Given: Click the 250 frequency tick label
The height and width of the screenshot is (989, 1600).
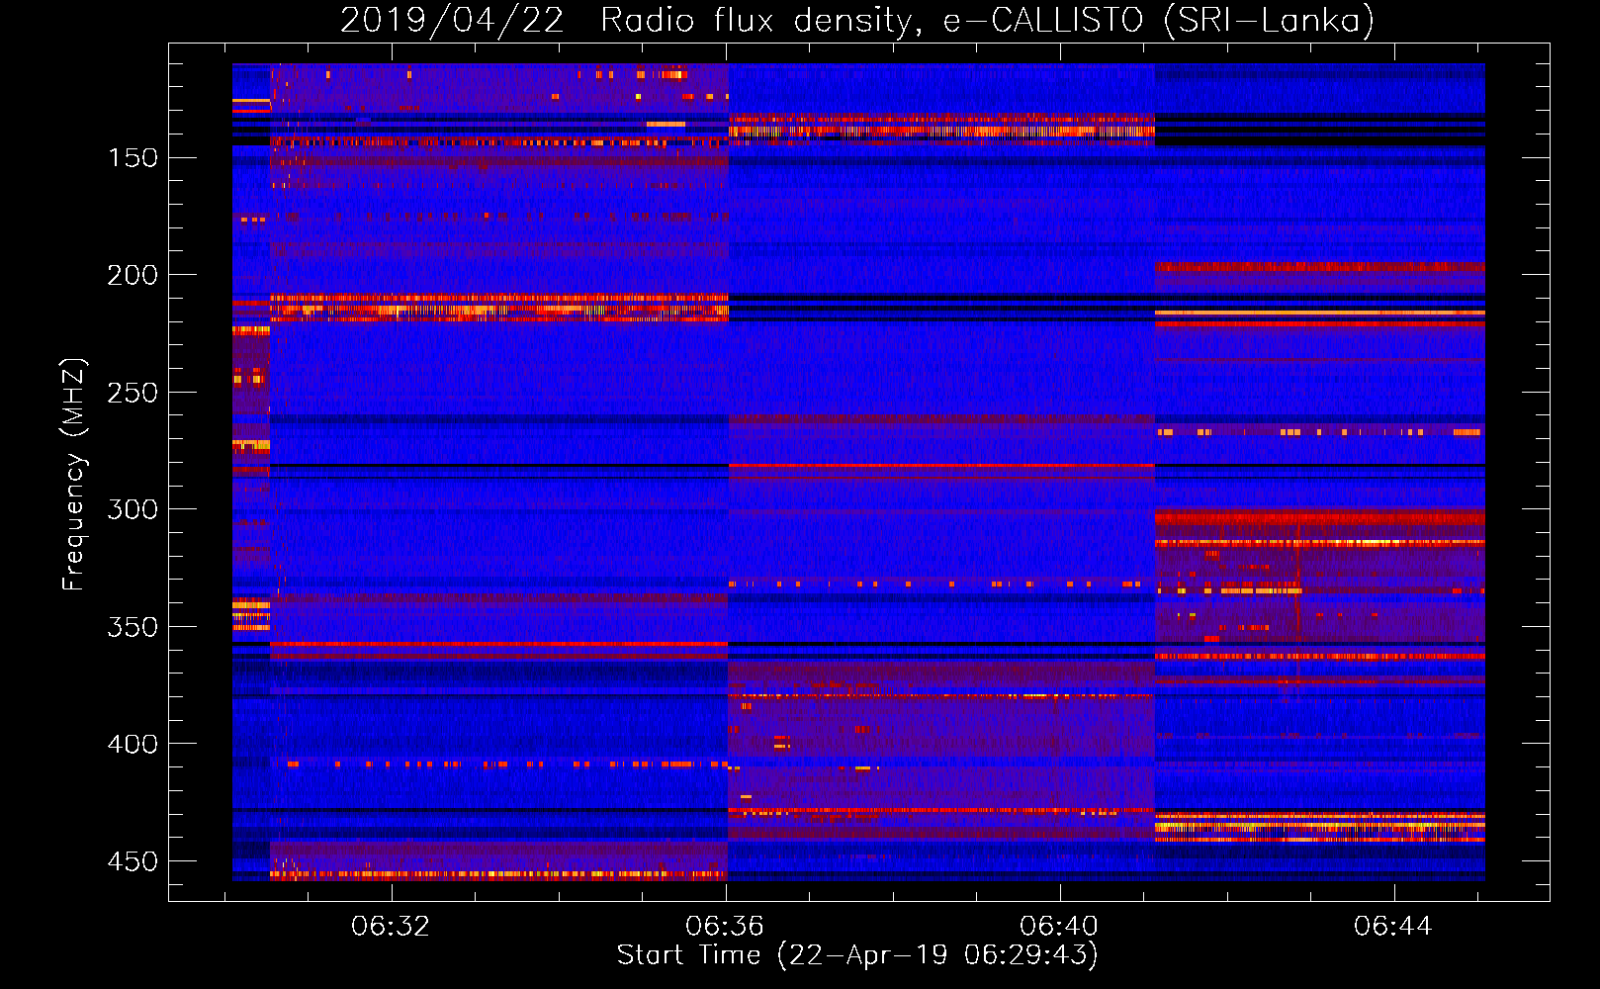Looking at the screenshot, I should tap(133, 393).
